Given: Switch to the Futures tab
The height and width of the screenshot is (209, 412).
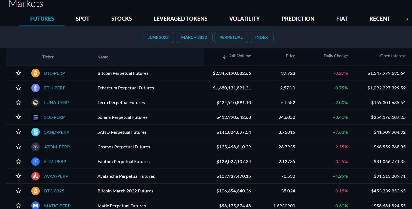Looking at the screenshot, I should tap(42, 19).
